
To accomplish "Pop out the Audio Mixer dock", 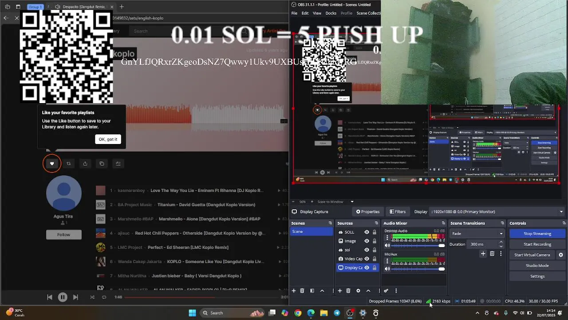I will (443, 223).
